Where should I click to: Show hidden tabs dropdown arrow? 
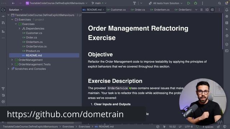coord(196,10)
